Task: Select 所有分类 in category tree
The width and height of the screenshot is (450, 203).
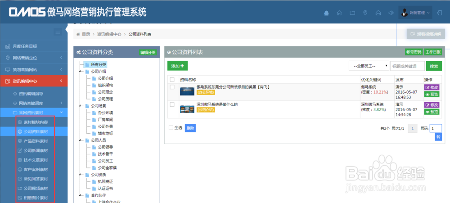Action: tap(99, 65)
